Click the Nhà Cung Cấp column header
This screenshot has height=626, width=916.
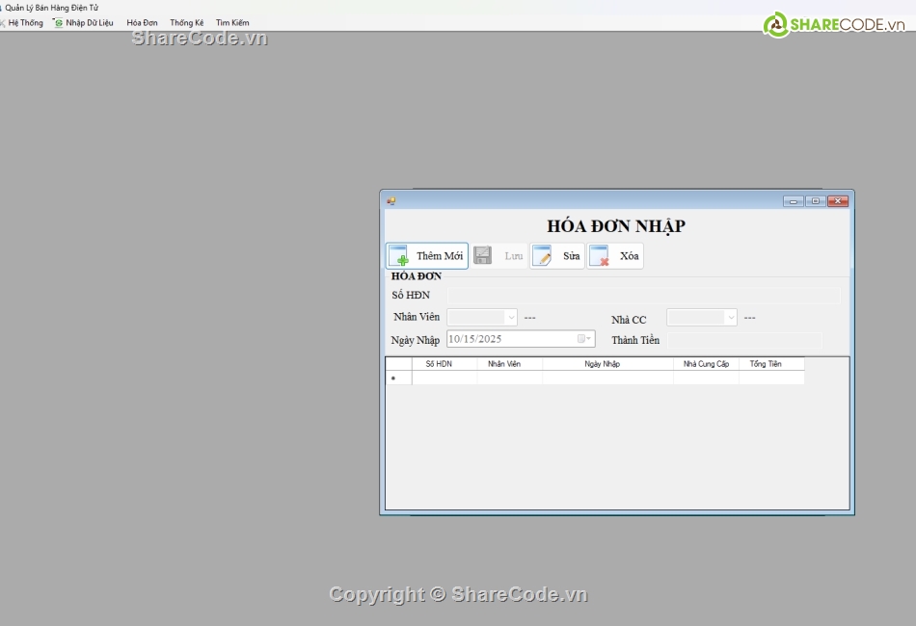(x=706, y=364)
